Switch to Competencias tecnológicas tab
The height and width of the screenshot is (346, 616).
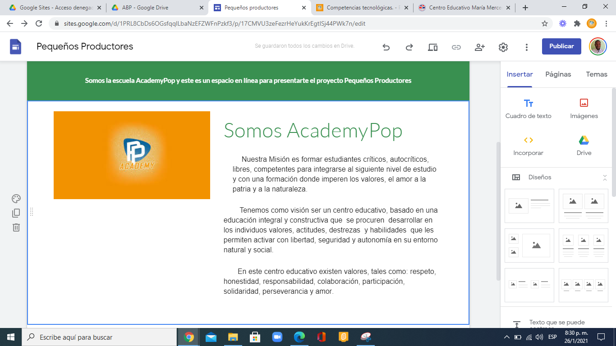tap(362, 8)
